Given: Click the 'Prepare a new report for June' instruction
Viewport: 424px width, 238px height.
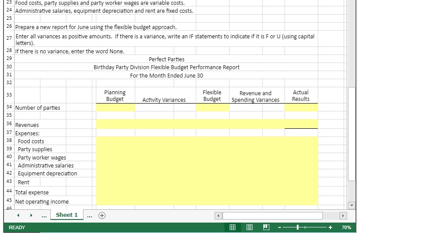Looking at the screenshot, I should [96, 27].
